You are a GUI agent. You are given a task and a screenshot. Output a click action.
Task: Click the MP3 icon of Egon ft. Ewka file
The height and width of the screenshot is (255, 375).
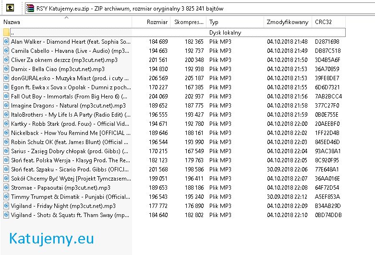(6, 87)
